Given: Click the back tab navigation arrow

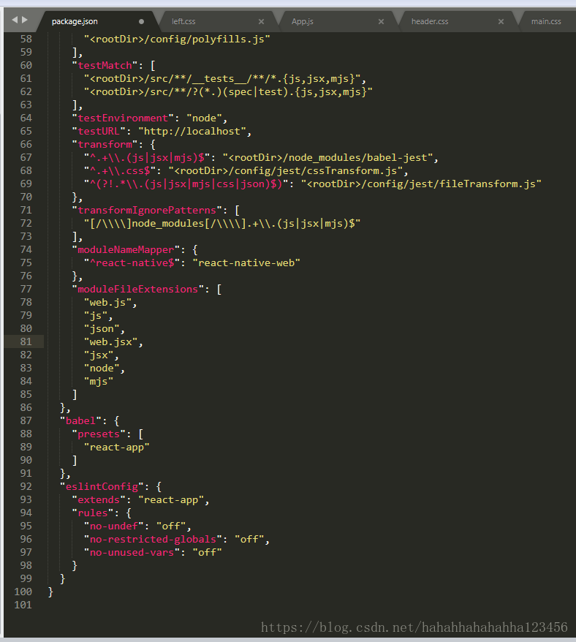Looking at the screenshot, I should point(15,20).
